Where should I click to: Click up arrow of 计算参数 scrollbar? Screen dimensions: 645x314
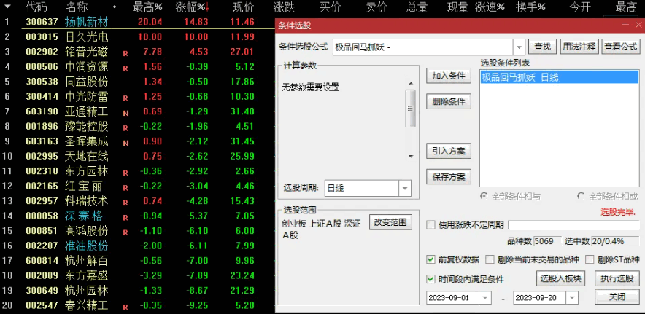coord(411,84)
